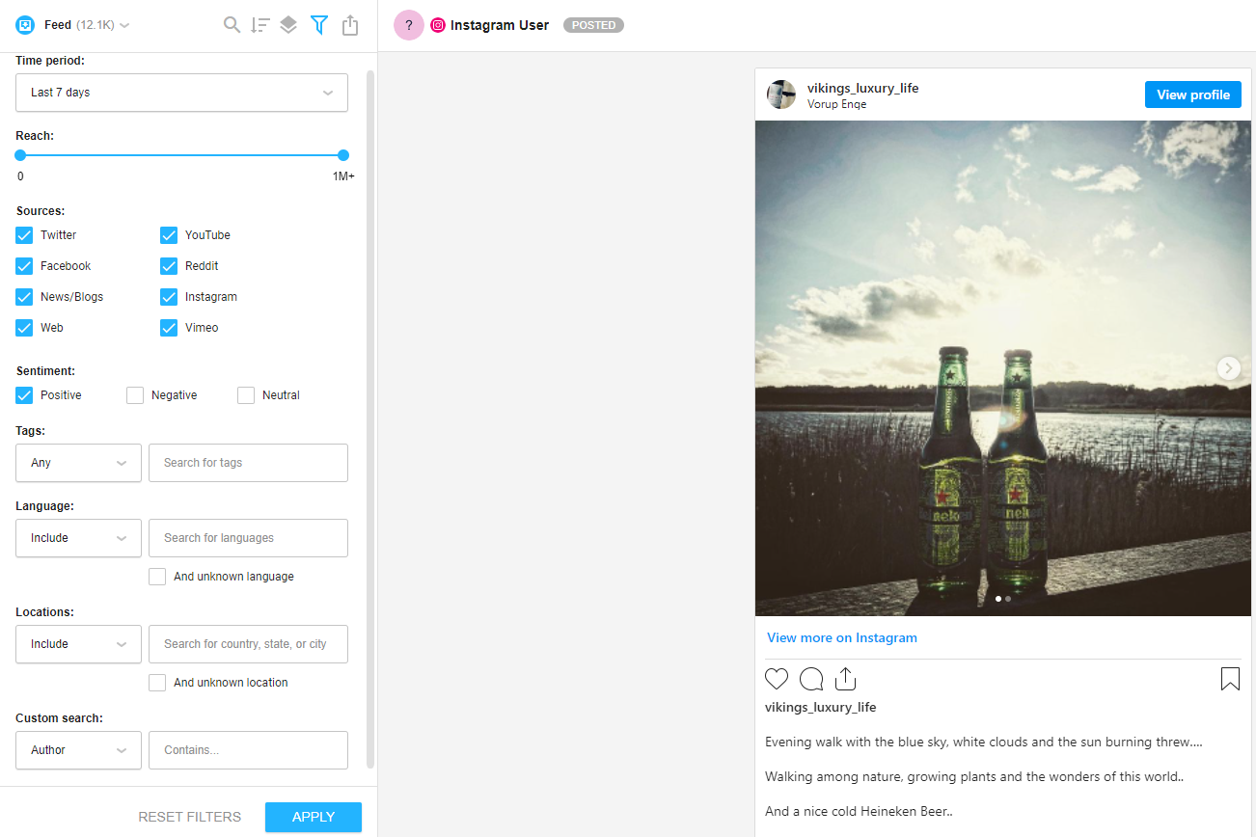Click the POSTED status badge

[593, 26]
